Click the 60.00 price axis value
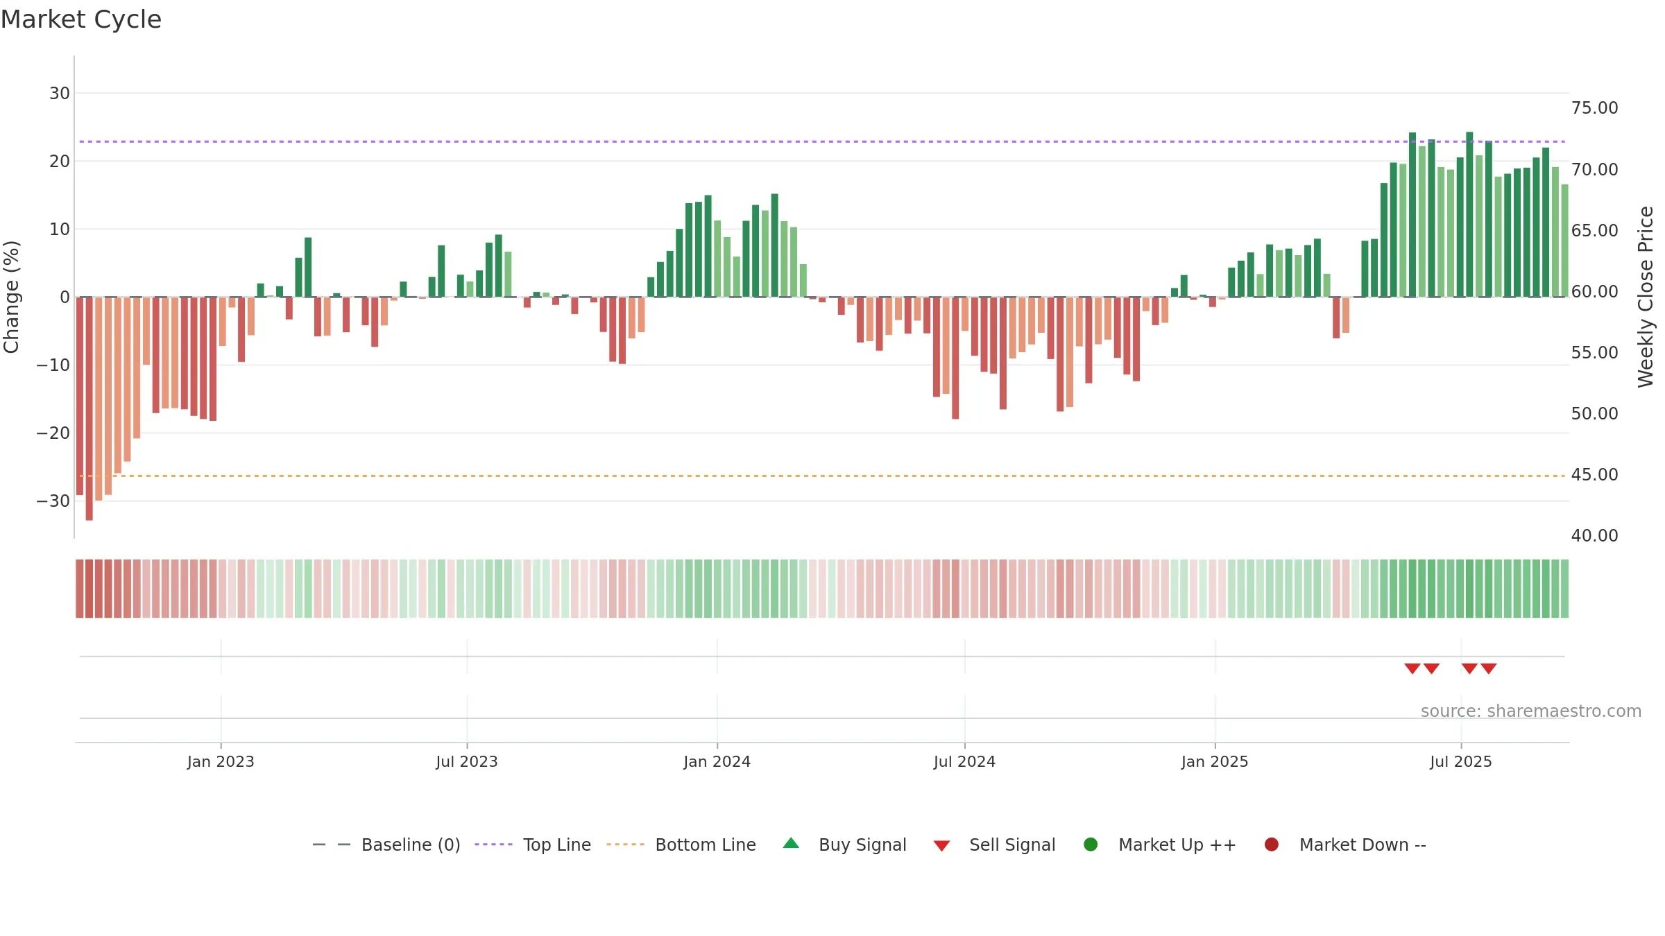 [1594, 291]
